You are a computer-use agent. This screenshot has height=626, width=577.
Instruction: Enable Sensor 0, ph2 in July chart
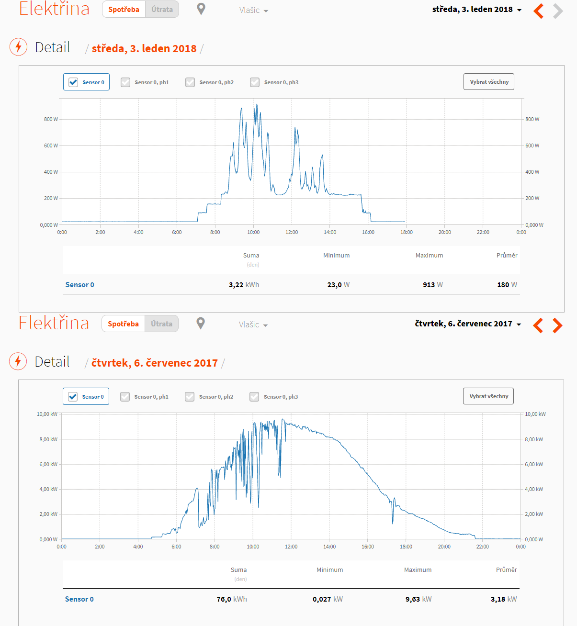pos(190,397)
